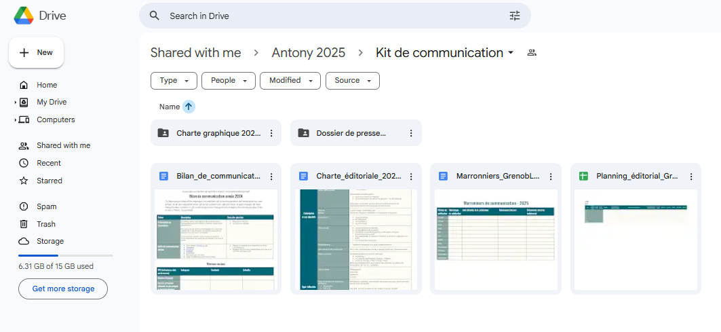Expand the My Drive tree arrow
721x332 pixels.
15,103
